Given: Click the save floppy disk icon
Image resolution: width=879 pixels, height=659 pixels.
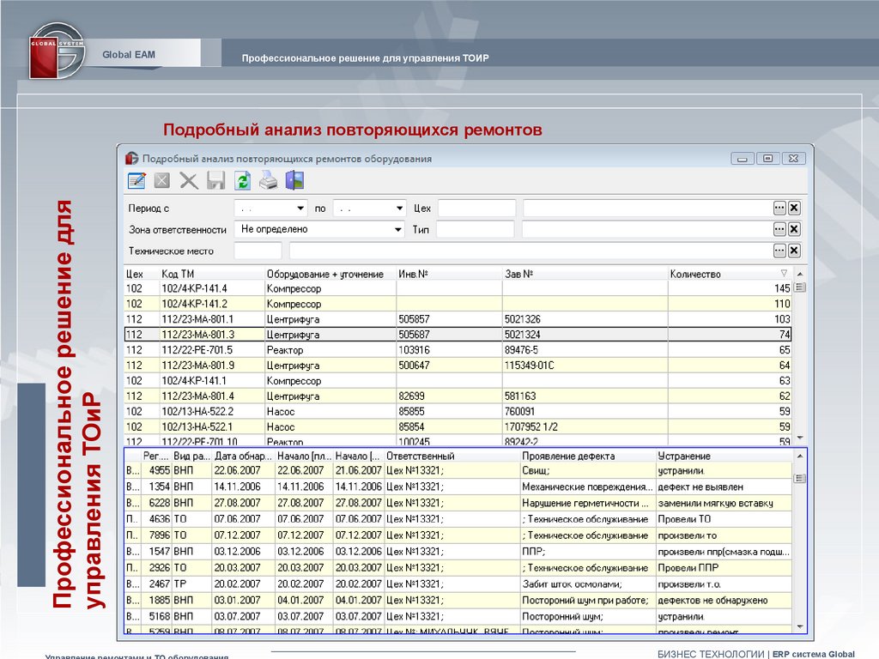Looking at the screenshot, I should click(x=215, y=180).
